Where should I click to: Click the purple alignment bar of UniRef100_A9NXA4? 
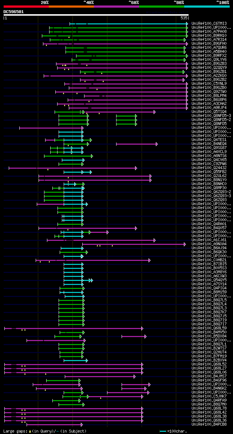click(134, 244)
